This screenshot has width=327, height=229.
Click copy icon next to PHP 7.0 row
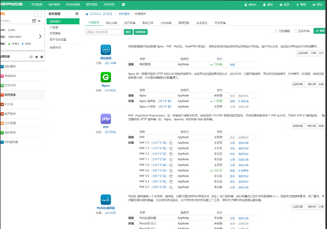tap(171, 165)
